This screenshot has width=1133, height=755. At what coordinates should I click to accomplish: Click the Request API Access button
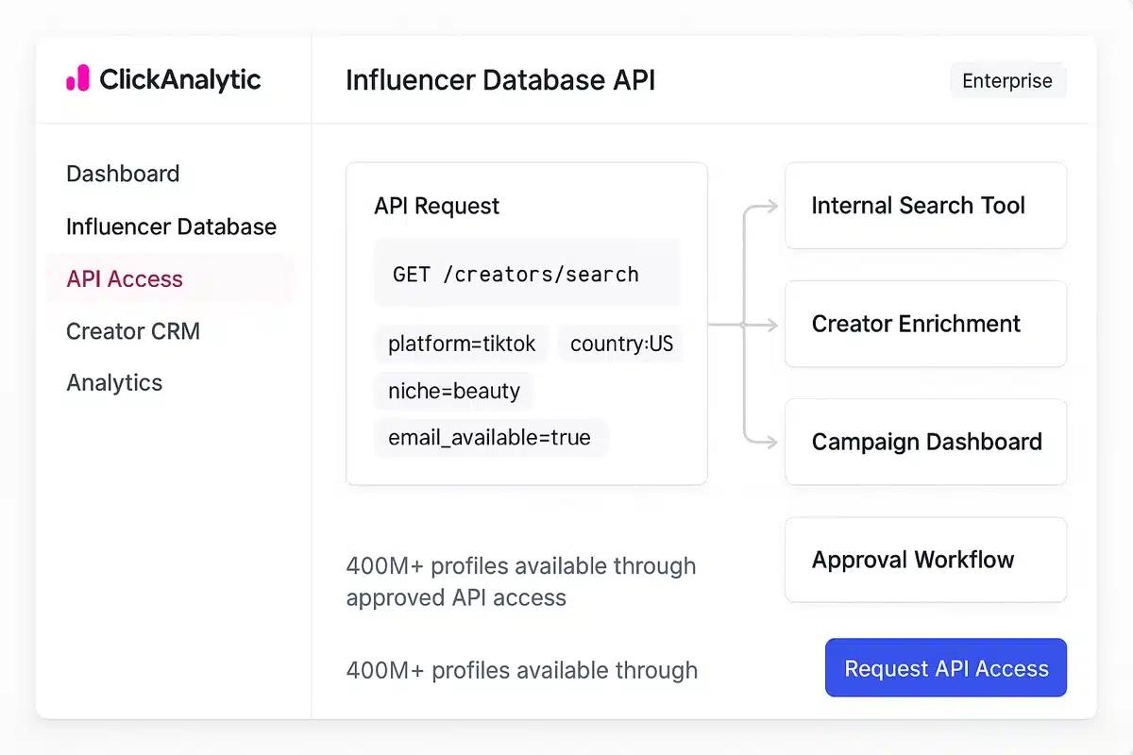946,668
